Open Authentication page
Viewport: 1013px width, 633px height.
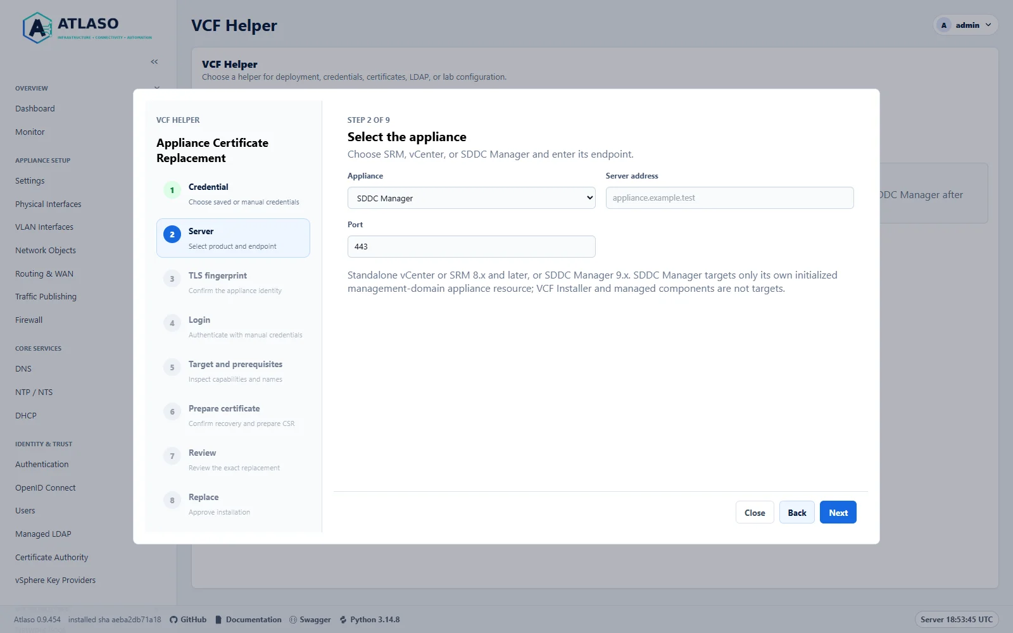point(42,465)
